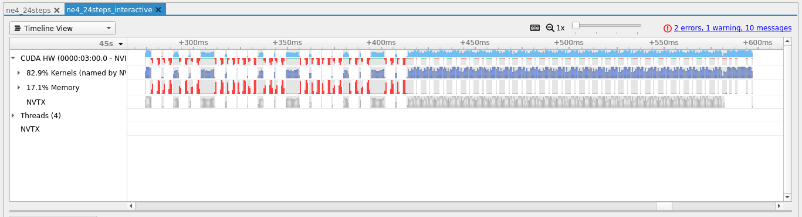This screenshot has width=802, height=217.
Task: Click the horizontal scrollbar right arrow
Action: pyautogui.click(x=779, y=206)
